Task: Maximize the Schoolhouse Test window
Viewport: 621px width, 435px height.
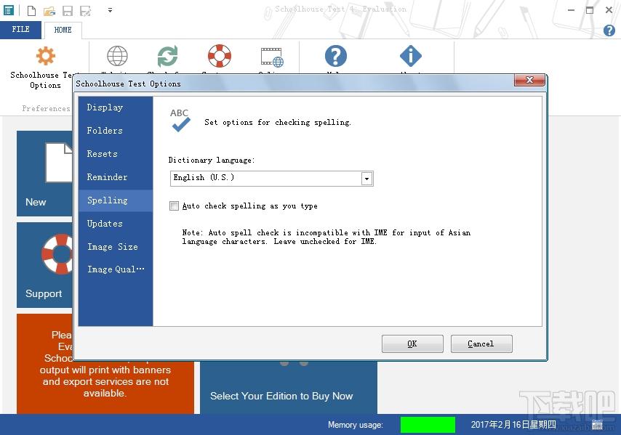Action: click(590, 10)
